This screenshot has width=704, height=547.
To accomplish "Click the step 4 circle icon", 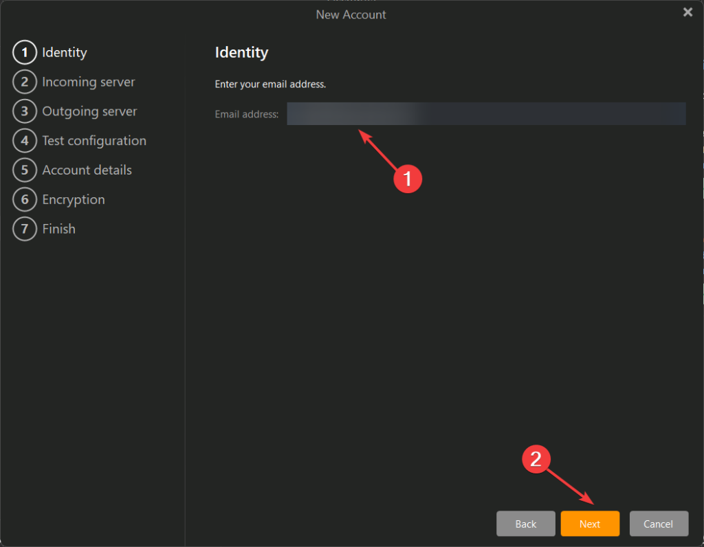I will pos(25,141).
